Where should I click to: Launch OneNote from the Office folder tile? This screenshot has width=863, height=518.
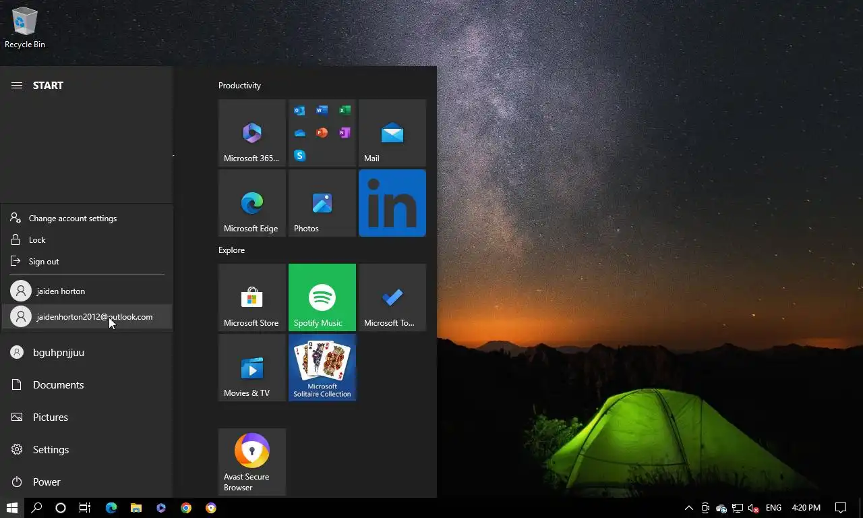pyautogui.click(x=345, y=133)
